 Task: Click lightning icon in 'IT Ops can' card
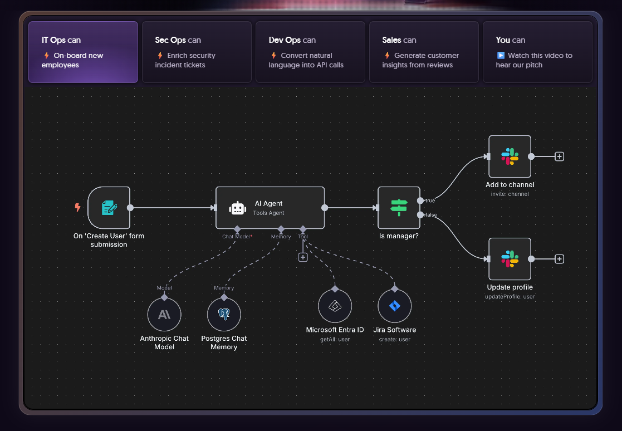pyautogui.click(x=47, y=56)
